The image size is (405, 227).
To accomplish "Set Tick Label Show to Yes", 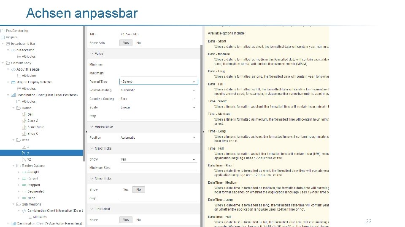I will (126, 220).
